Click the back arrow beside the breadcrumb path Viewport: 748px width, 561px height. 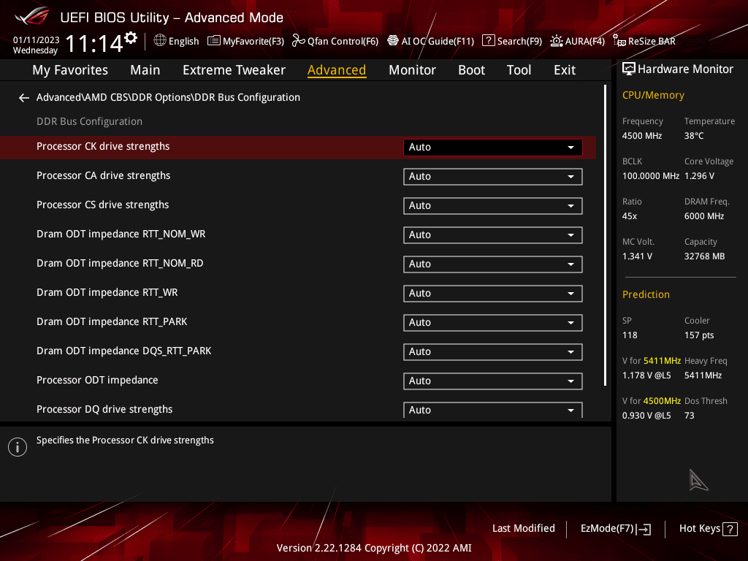pos(23,98)
